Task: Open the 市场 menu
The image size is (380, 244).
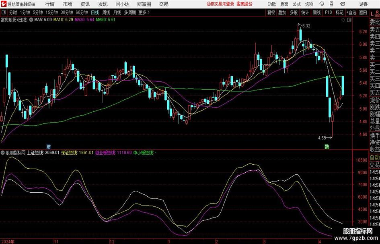Action: tap(68, 4)
